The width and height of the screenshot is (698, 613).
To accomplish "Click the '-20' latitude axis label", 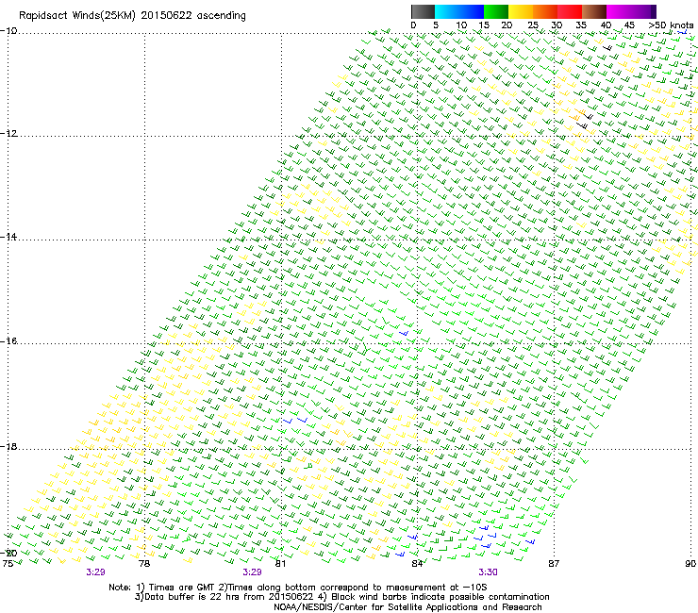I will (8, 553).
